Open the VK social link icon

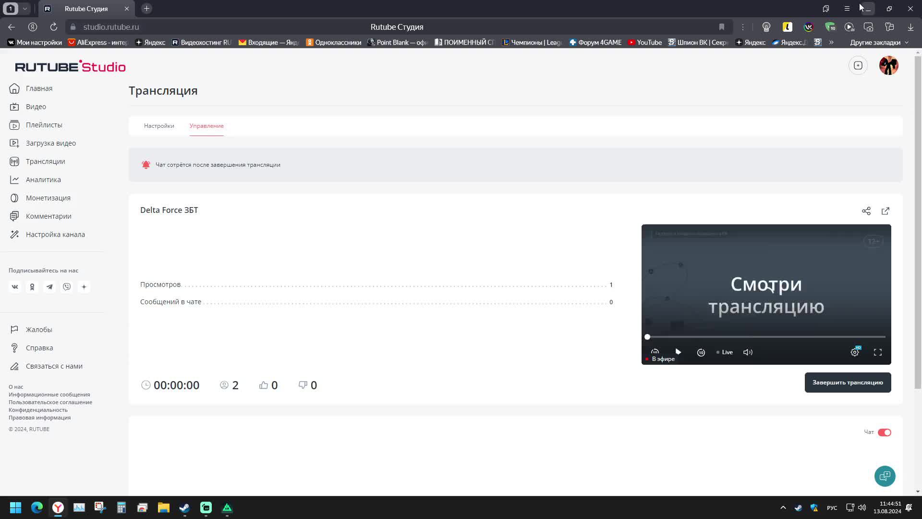(x=15, y=287)
